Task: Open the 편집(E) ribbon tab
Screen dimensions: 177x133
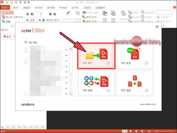Action: [x=27, y=8]
